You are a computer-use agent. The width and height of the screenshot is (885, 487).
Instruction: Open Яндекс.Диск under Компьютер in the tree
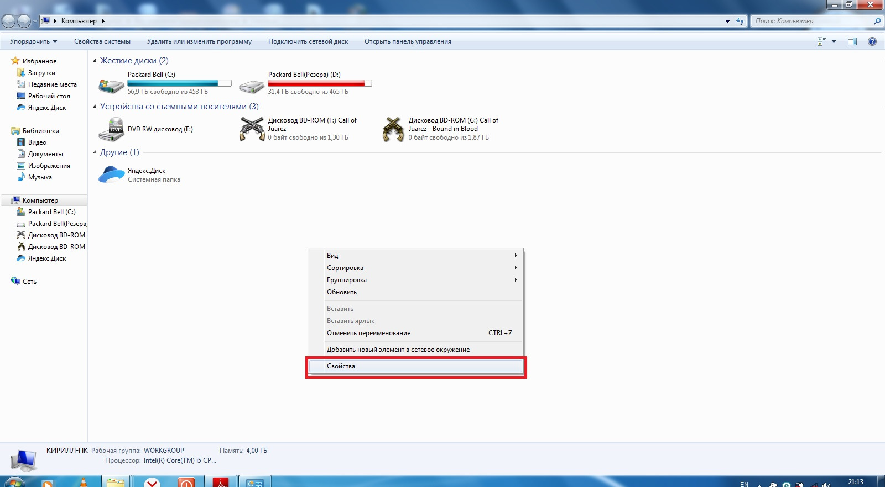46,258
